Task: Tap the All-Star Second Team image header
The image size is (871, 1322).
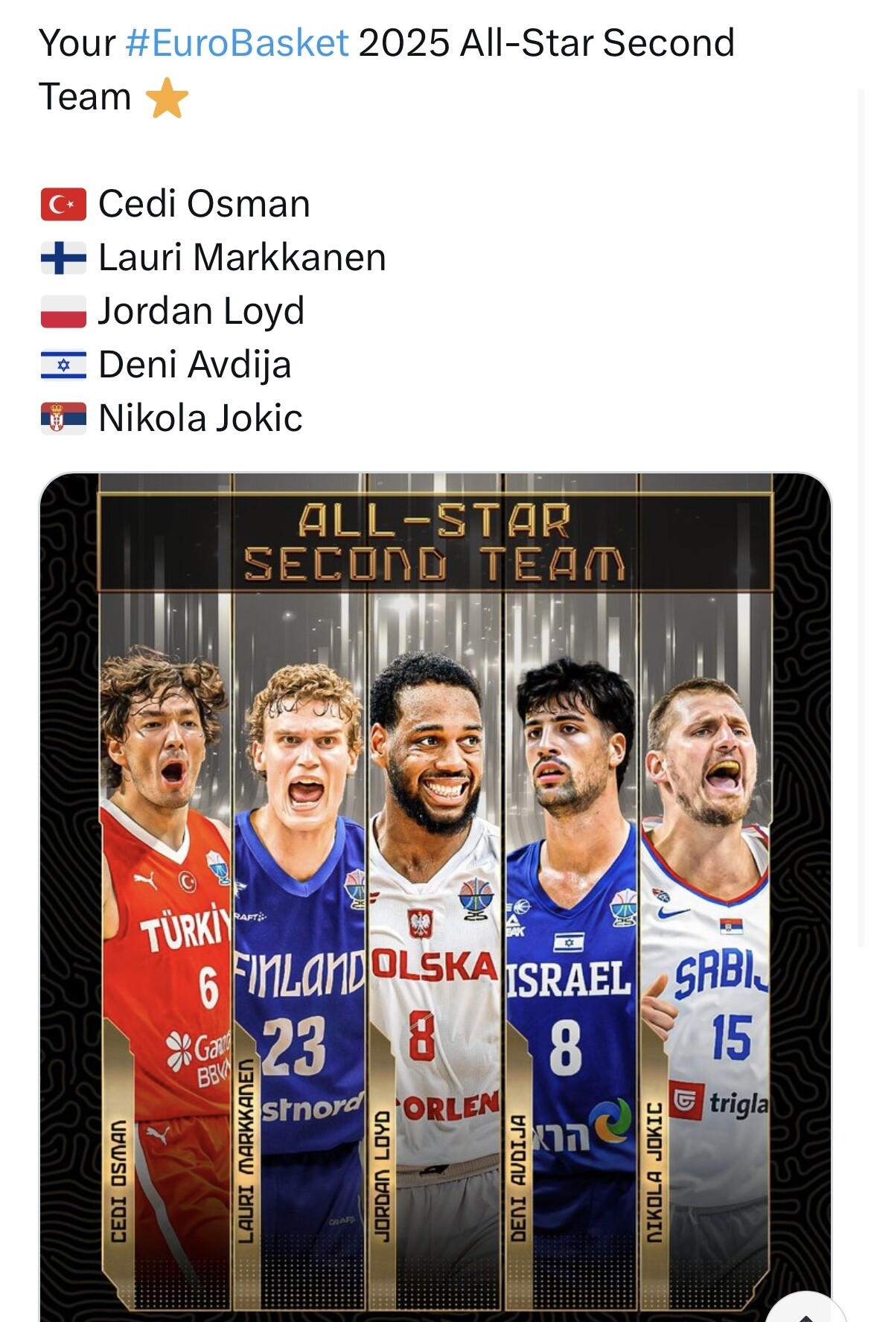Action: [435, 542]
